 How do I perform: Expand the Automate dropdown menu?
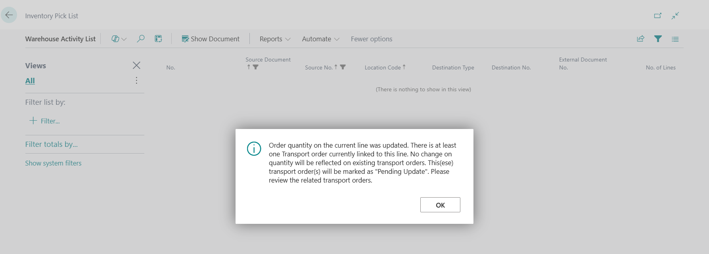point(320,39)
